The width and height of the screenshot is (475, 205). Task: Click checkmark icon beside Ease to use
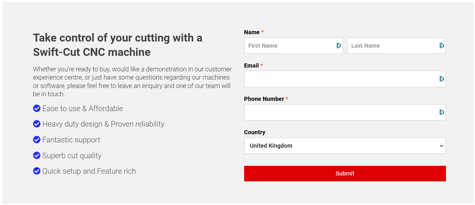click(x=37, y=108)
